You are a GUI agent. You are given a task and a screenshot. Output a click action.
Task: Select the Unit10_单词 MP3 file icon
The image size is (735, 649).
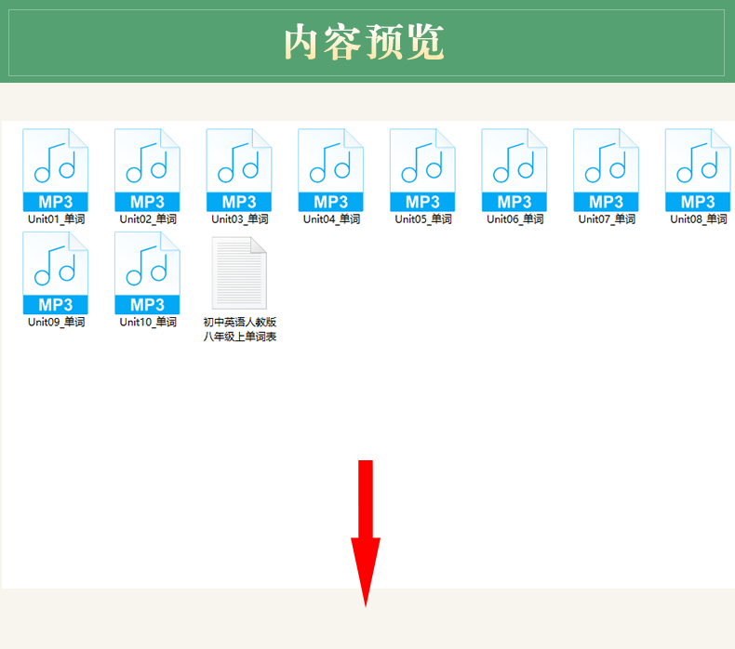pos(147,273)
